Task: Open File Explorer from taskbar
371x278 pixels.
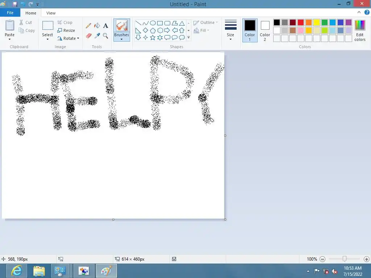Action: (x=39, y=271)
